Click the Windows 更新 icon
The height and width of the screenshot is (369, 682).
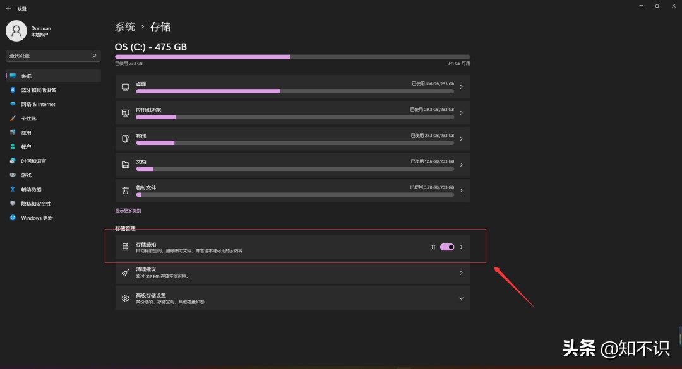coord(13,218)
